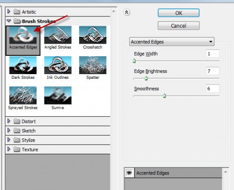Click the filter list scroll up arrow
Viewport: 234px width, 190px height.
pyautogui.click(x=114, y=11)
